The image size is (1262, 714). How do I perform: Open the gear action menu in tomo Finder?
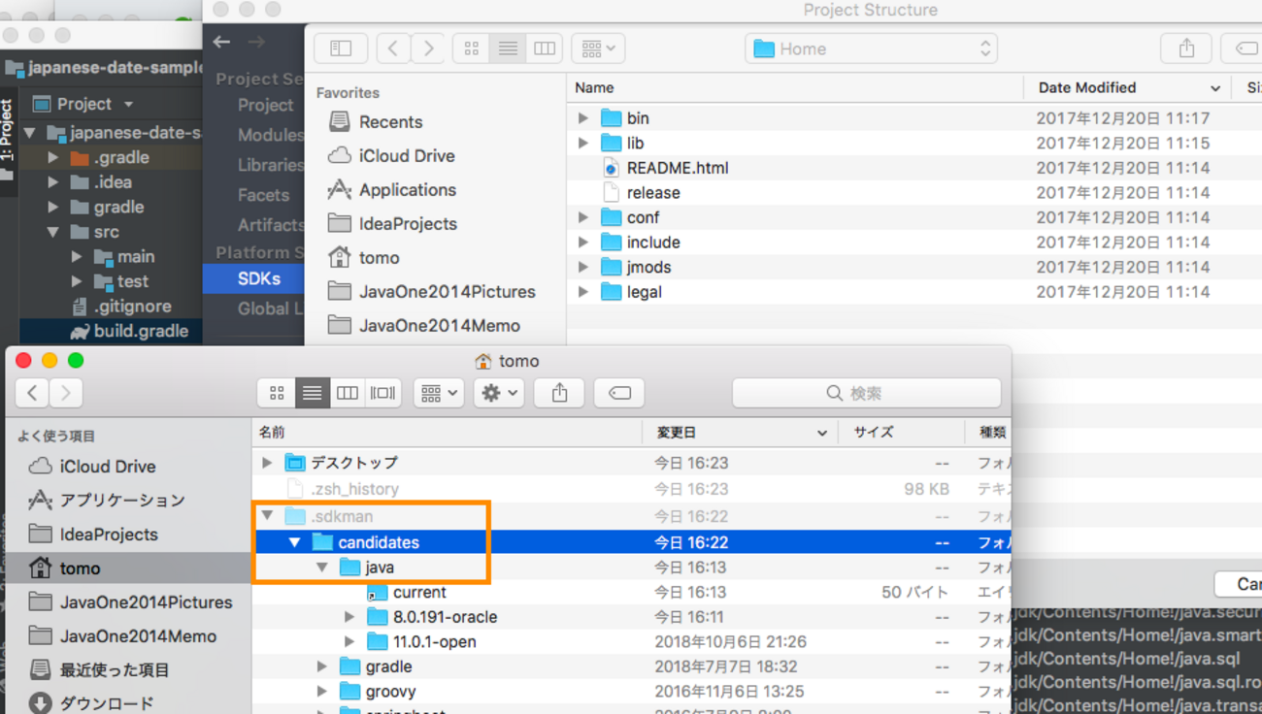(499, 393)
